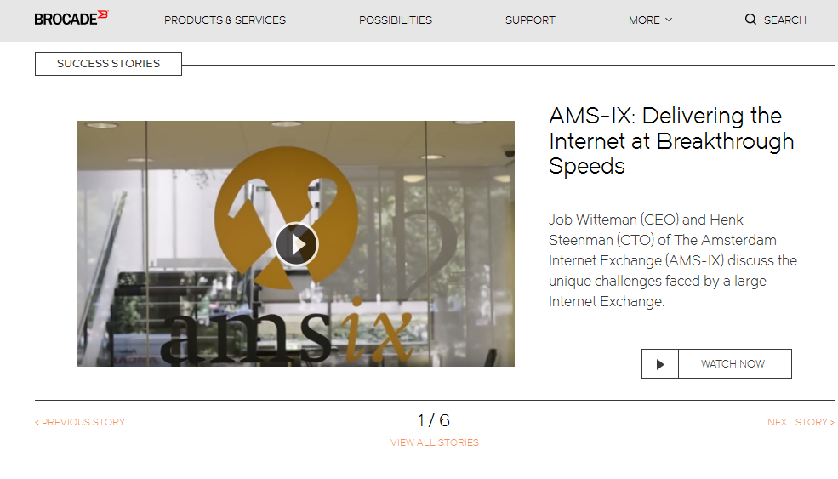The height and width of the screenshot is (479, 838).
Task: Go to the Support section
Action: [530, 20]
